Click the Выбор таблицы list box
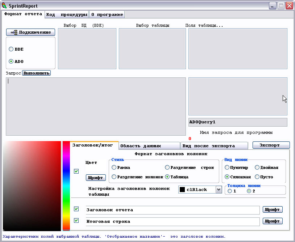Screen dimensions: 295x242 pyautogui.click(x=152, y=48)
